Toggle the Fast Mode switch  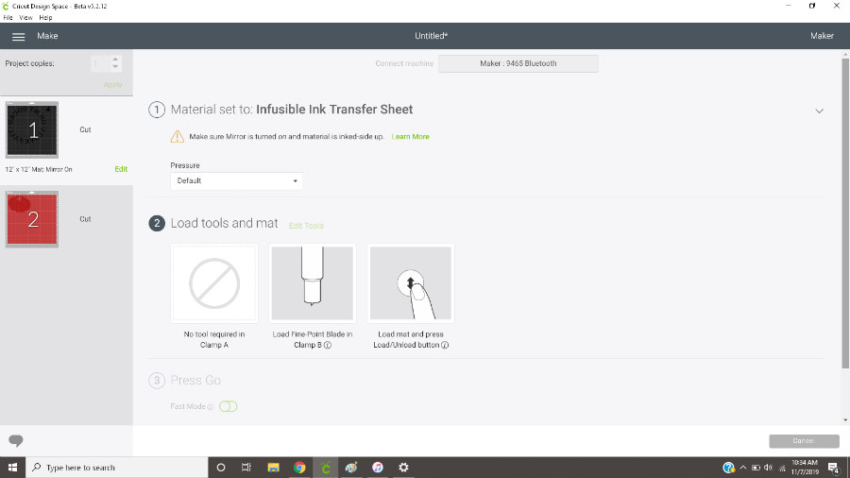click(x=228, y=406)
